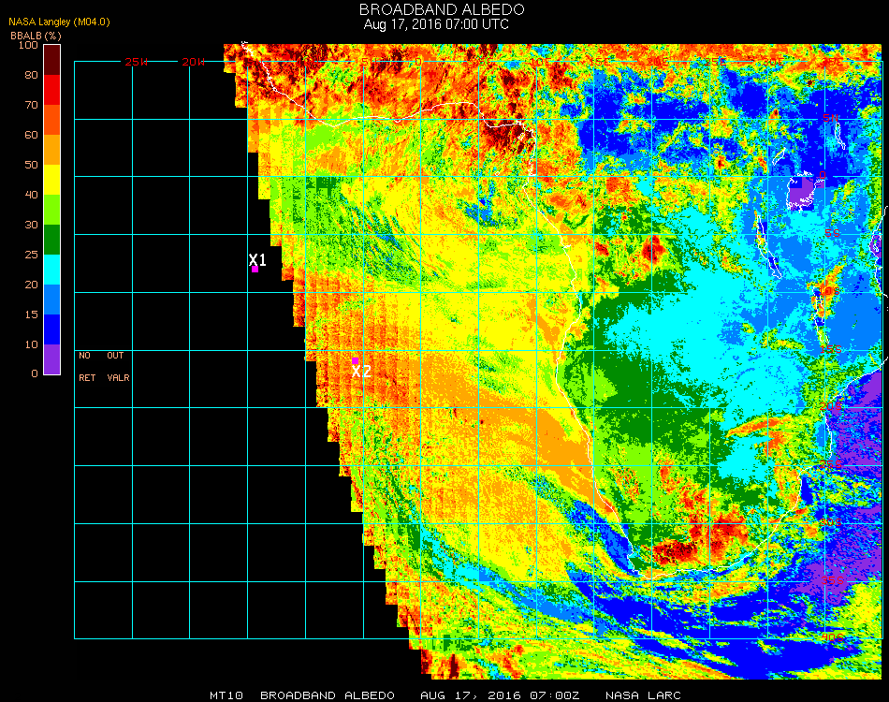Image resolution: width=889 pixels, height=702 pixels.
Task: Click the 'OUT VALR' legend label
Action: coord(118,366)
